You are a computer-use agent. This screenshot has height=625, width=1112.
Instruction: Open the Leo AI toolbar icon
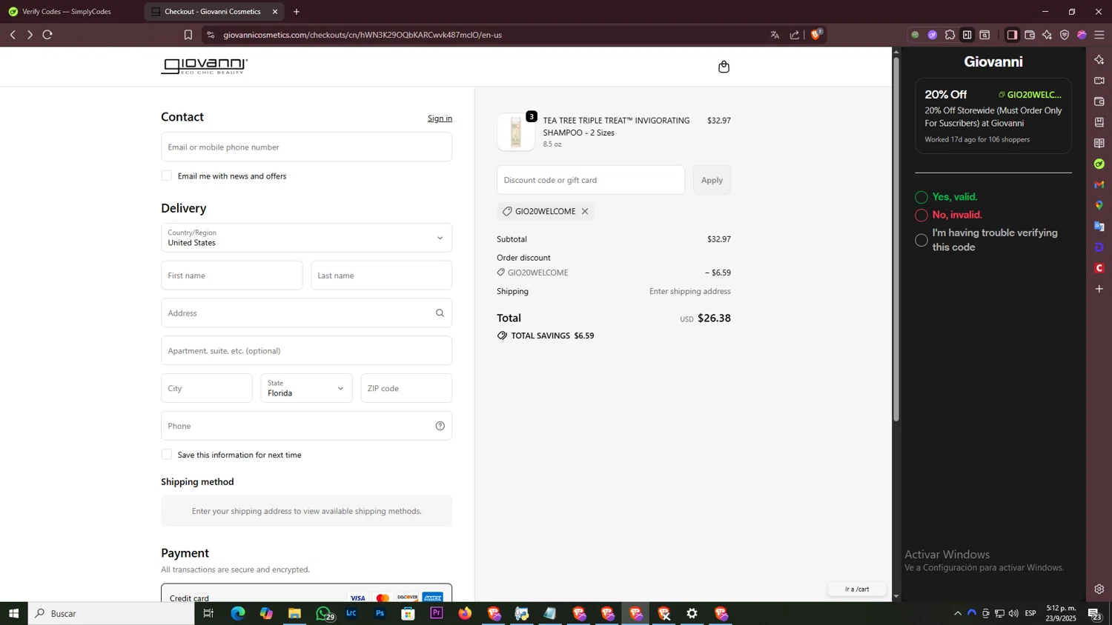pyautogui.click(x=1047, y=35)
